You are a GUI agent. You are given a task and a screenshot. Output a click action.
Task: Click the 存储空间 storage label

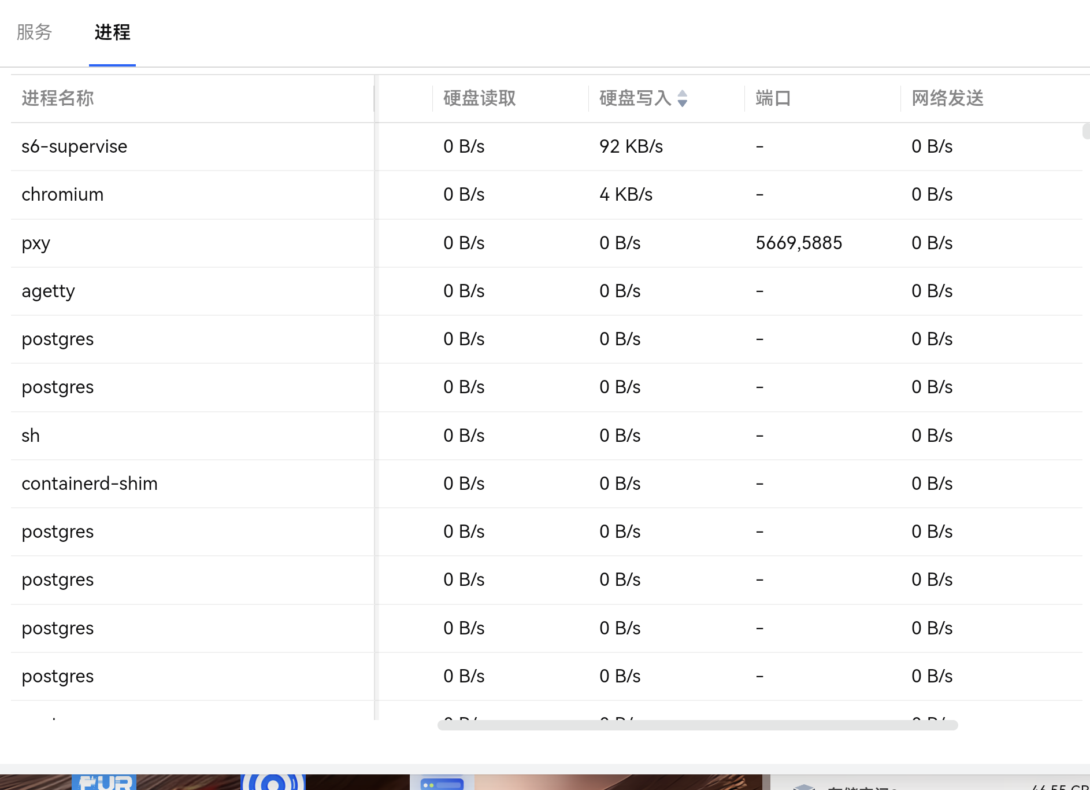861,788
